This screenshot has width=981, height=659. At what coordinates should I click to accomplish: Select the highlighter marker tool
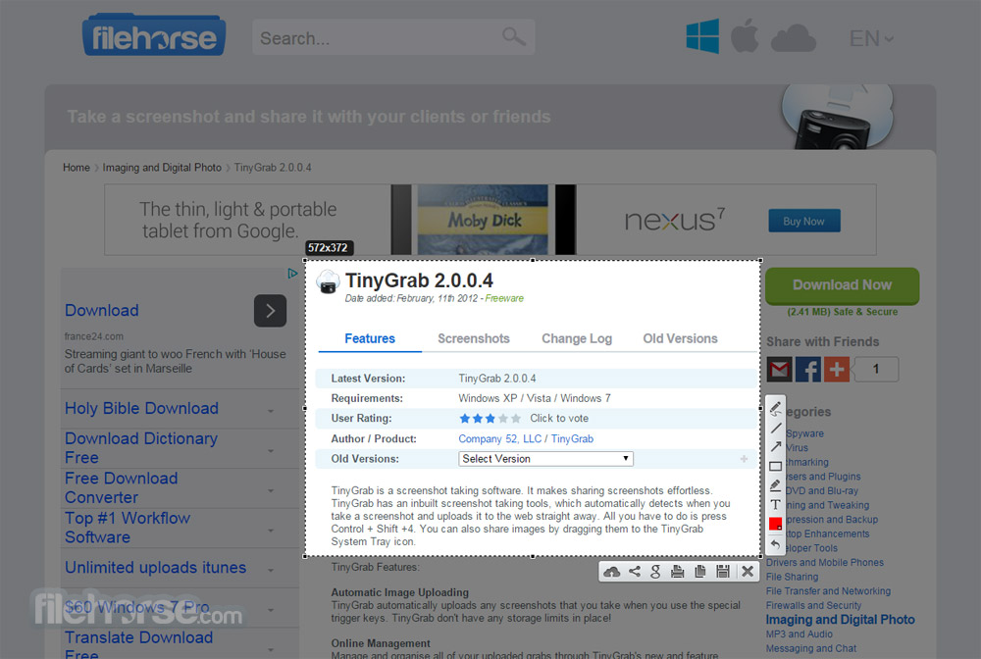click(x=775, y=485)
